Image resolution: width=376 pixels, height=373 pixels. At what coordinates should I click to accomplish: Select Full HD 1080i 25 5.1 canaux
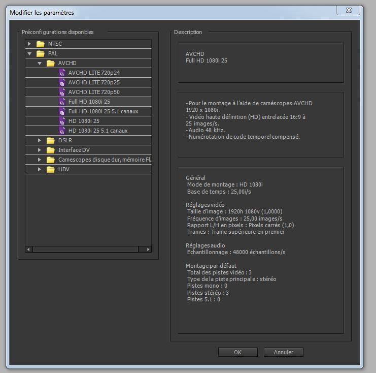coord(104,111)
